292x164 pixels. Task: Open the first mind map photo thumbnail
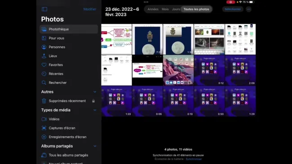(116, 39)
